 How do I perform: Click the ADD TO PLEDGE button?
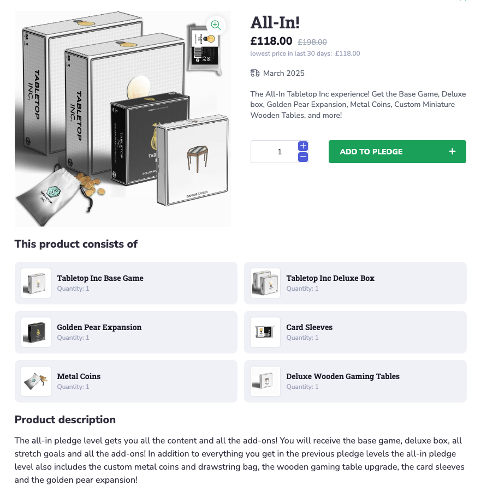pos(397,152)
